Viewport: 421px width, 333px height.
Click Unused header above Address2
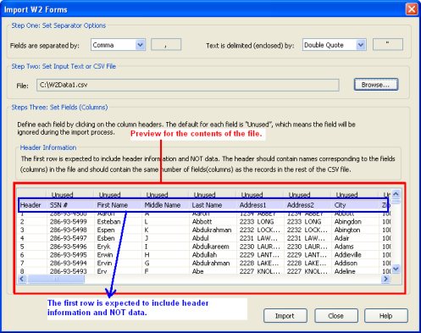click(x=307, y=194)
